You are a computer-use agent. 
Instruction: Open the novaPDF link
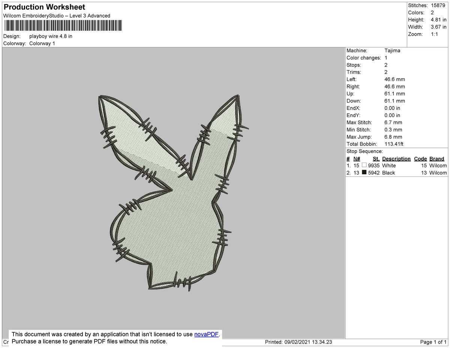pos(206,334)
